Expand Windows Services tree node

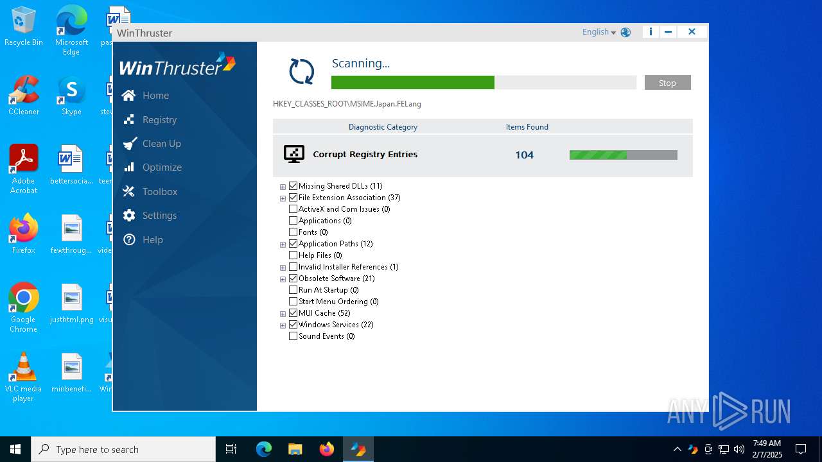(283, 325)
